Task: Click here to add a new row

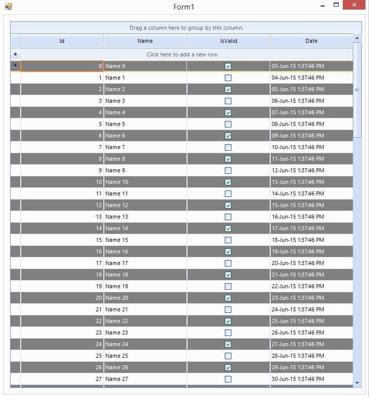Action: click(182, 54)
